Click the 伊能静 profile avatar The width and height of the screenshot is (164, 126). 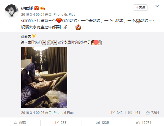click(x=12, y=11)
